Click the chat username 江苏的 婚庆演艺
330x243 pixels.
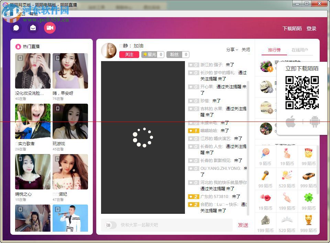215,139
